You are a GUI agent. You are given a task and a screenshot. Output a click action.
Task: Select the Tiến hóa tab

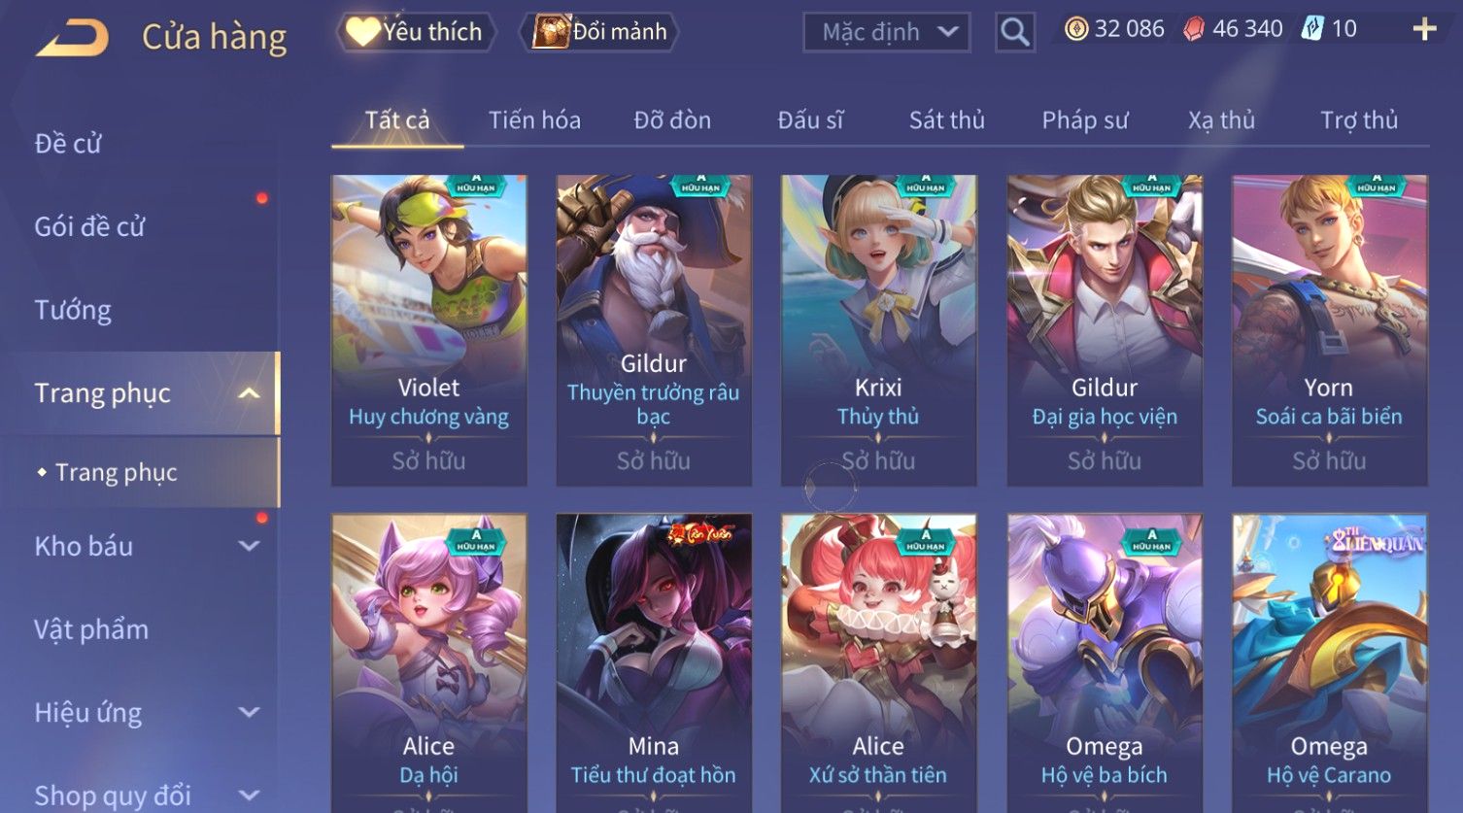(534, 120)
